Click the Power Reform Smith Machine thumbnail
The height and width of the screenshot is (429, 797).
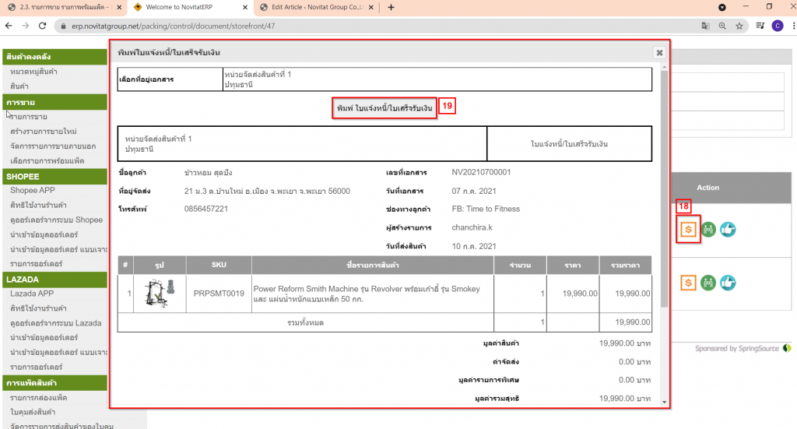161,294
